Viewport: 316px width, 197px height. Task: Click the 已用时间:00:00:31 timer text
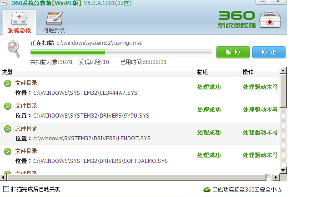coord(144,62)
